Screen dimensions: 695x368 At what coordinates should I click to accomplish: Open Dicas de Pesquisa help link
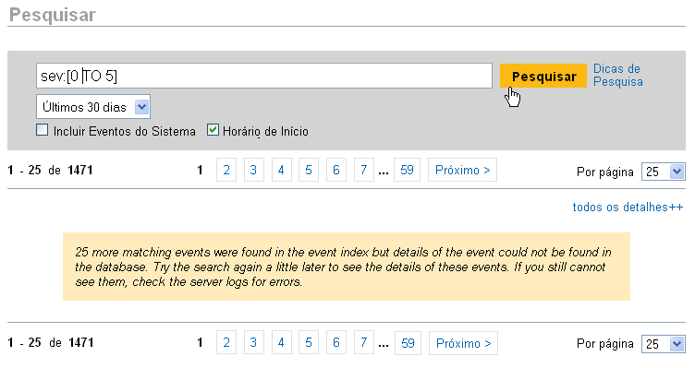pos(618,76)
